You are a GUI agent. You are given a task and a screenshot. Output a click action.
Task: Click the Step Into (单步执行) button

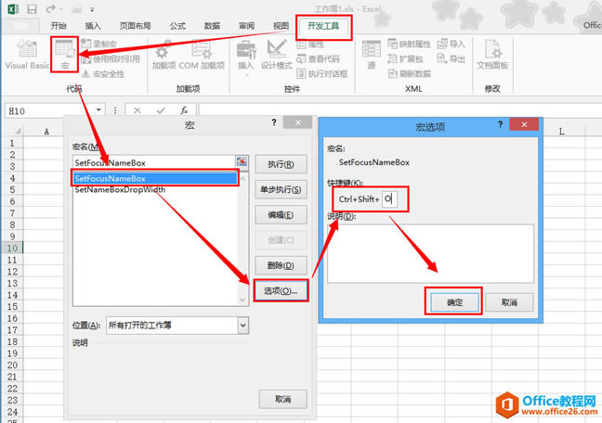coord(281,189)
